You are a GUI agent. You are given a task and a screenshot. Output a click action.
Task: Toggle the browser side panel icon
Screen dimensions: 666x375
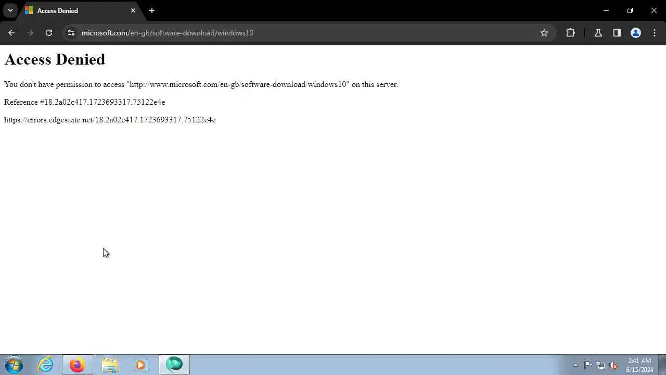click(x=617, y=33)
